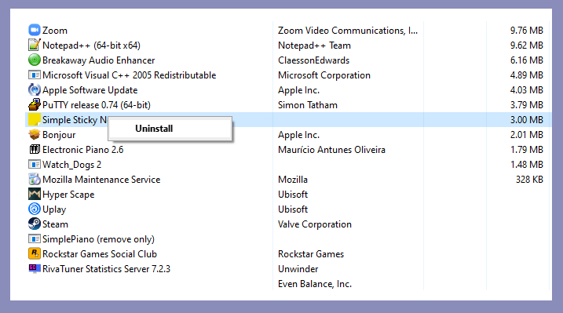Click the Even Balance, Inc. publisher entry
563x313 pixels.
pyautogui.click(x=315, y=284)
